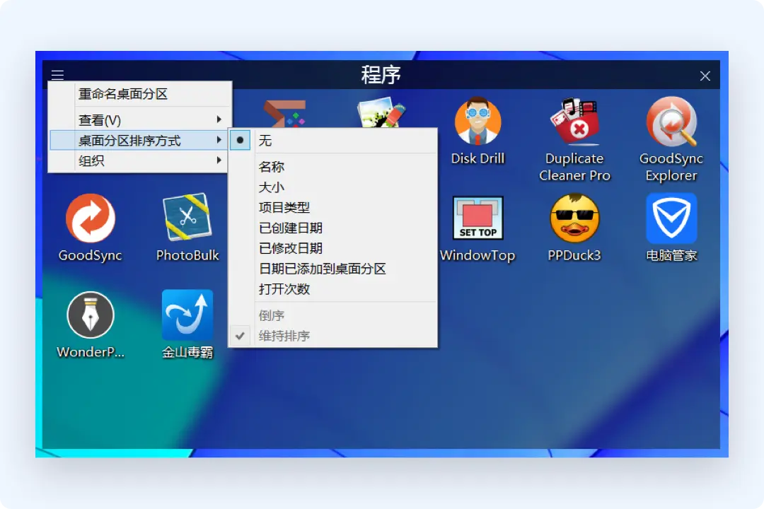
Task: Click the 程序 title text
Action: 381,75
